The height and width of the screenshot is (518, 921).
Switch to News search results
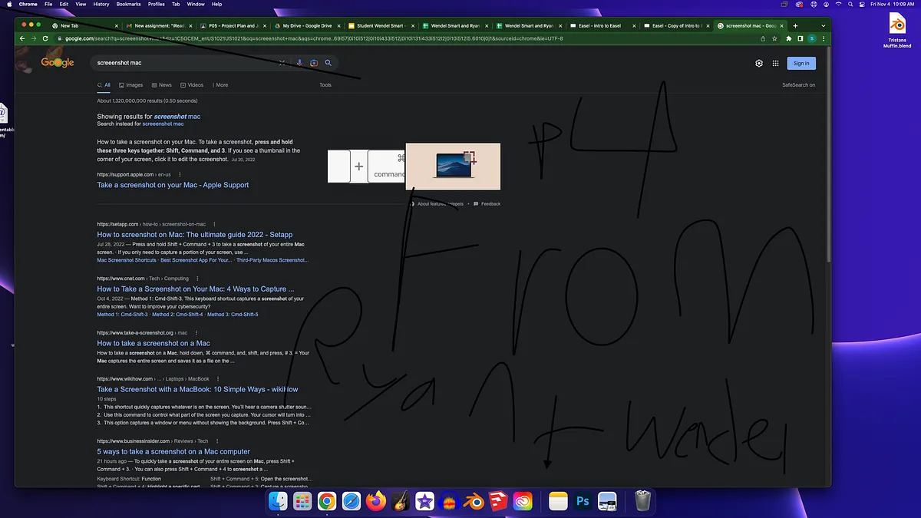161,85
